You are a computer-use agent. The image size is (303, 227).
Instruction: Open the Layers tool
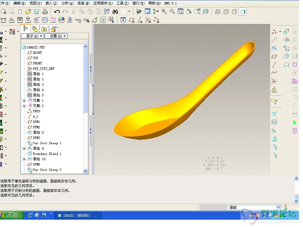[206, 12]
